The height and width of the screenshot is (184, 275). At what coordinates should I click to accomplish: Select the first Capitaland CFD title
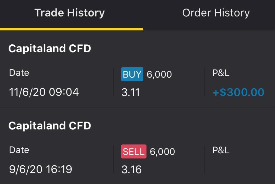(50, 48)
